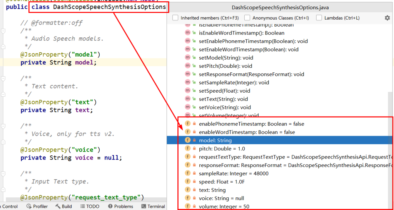Open the TODO tool window tab

coord(90,206)
